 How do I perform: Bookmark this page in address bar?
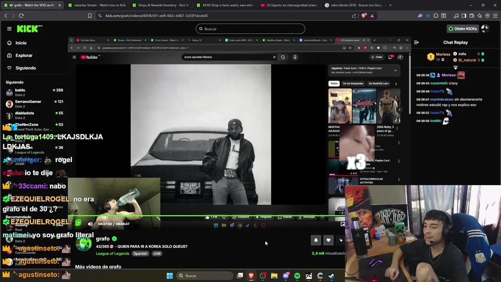(90, 16)
